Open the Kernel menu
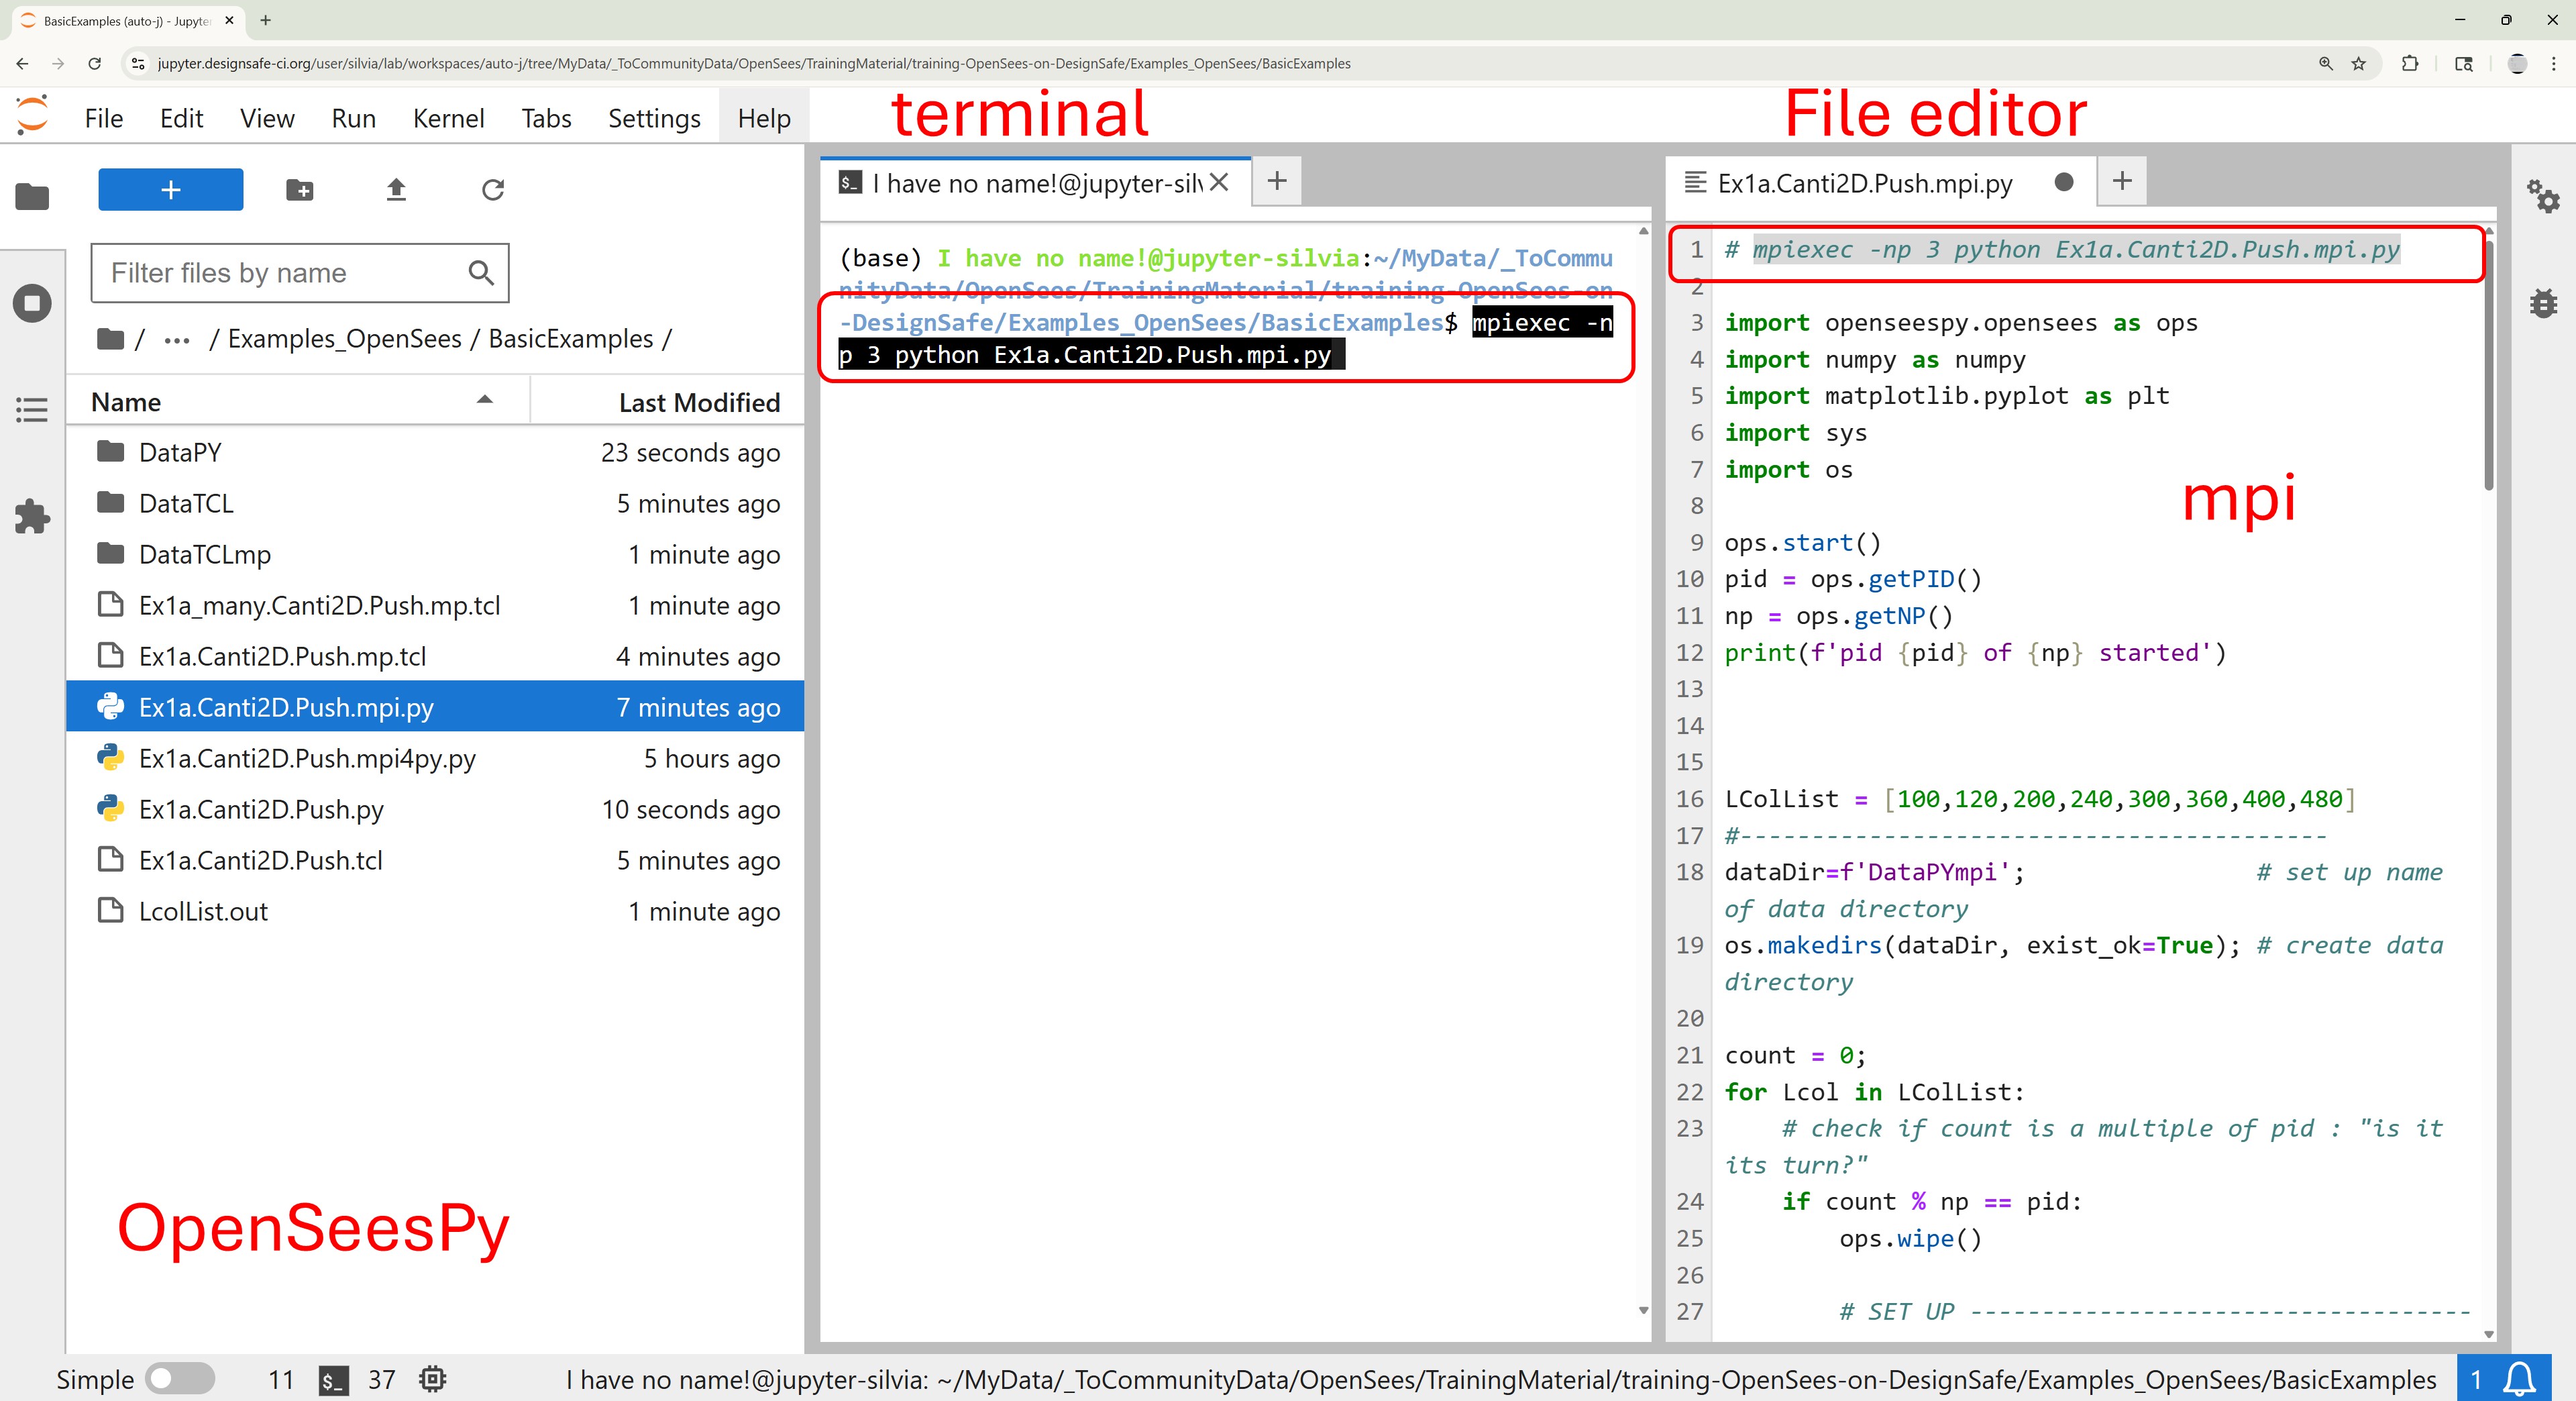This screenshot has width=2576, height=1401. [448, 118]
